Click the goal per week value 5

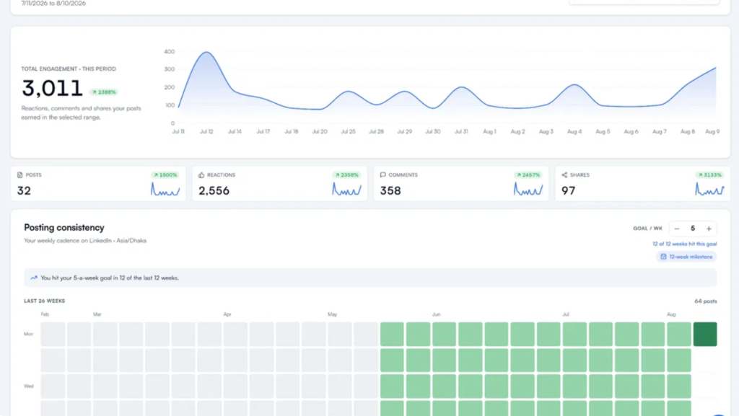(693, 229)
